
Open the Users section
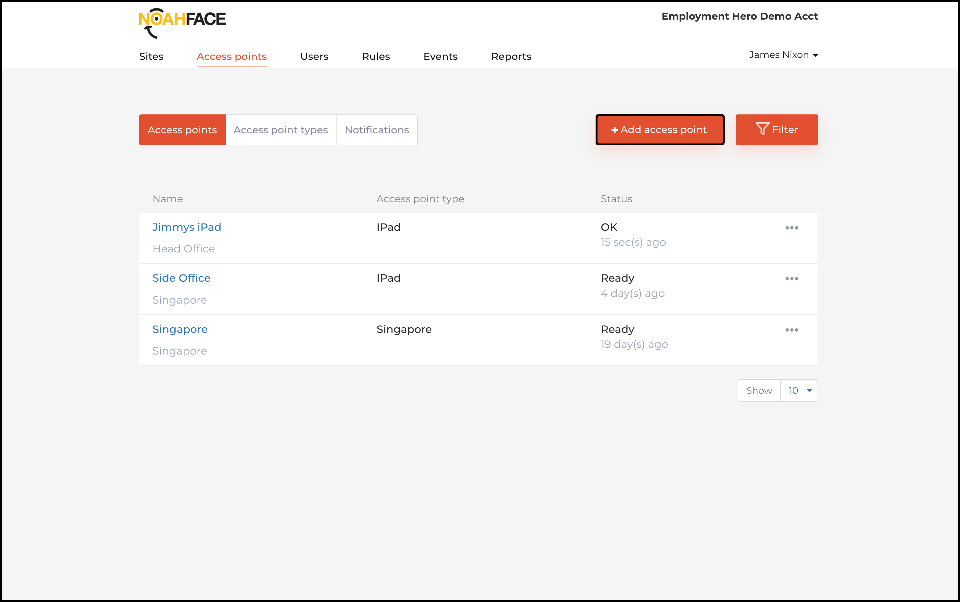coord(314,57)
